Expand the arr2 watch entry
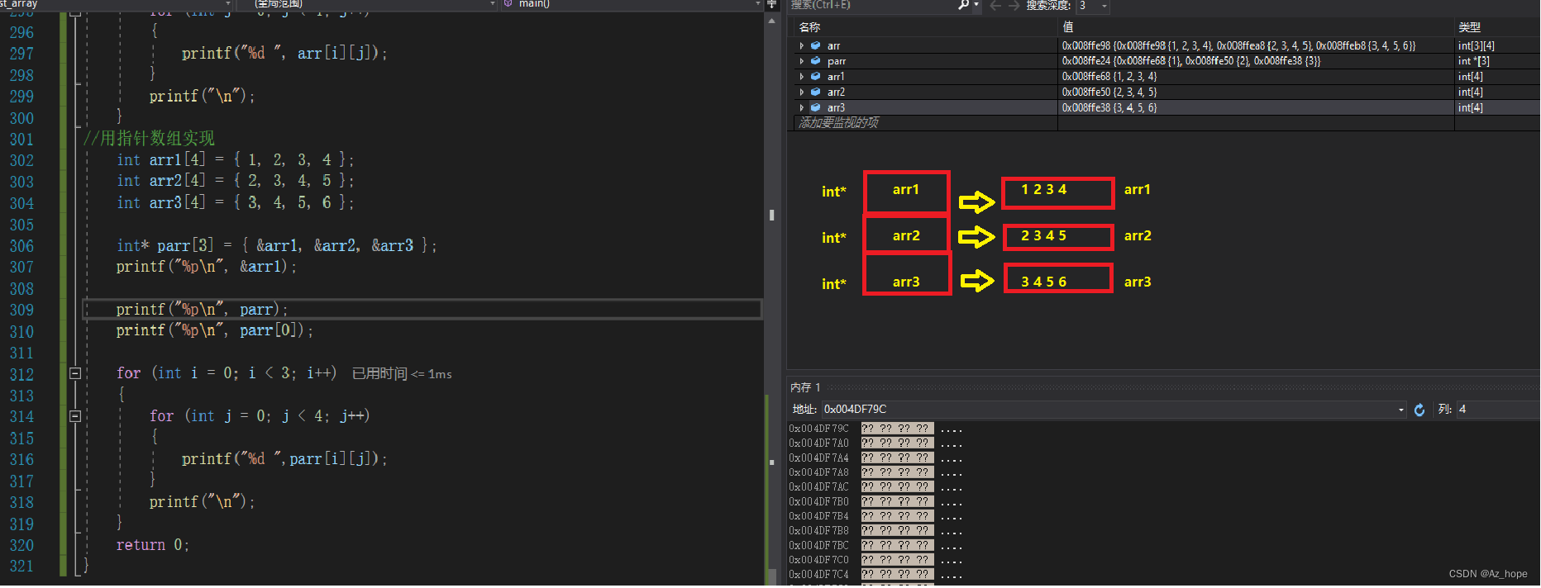1541x588 pixels. tap(801, 92)
